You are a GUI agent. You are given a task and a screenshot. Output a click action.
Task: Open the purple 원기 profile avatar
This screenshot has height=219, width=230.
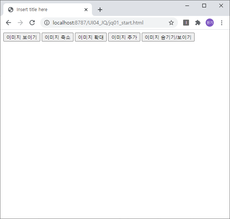(x=210, y=23)
